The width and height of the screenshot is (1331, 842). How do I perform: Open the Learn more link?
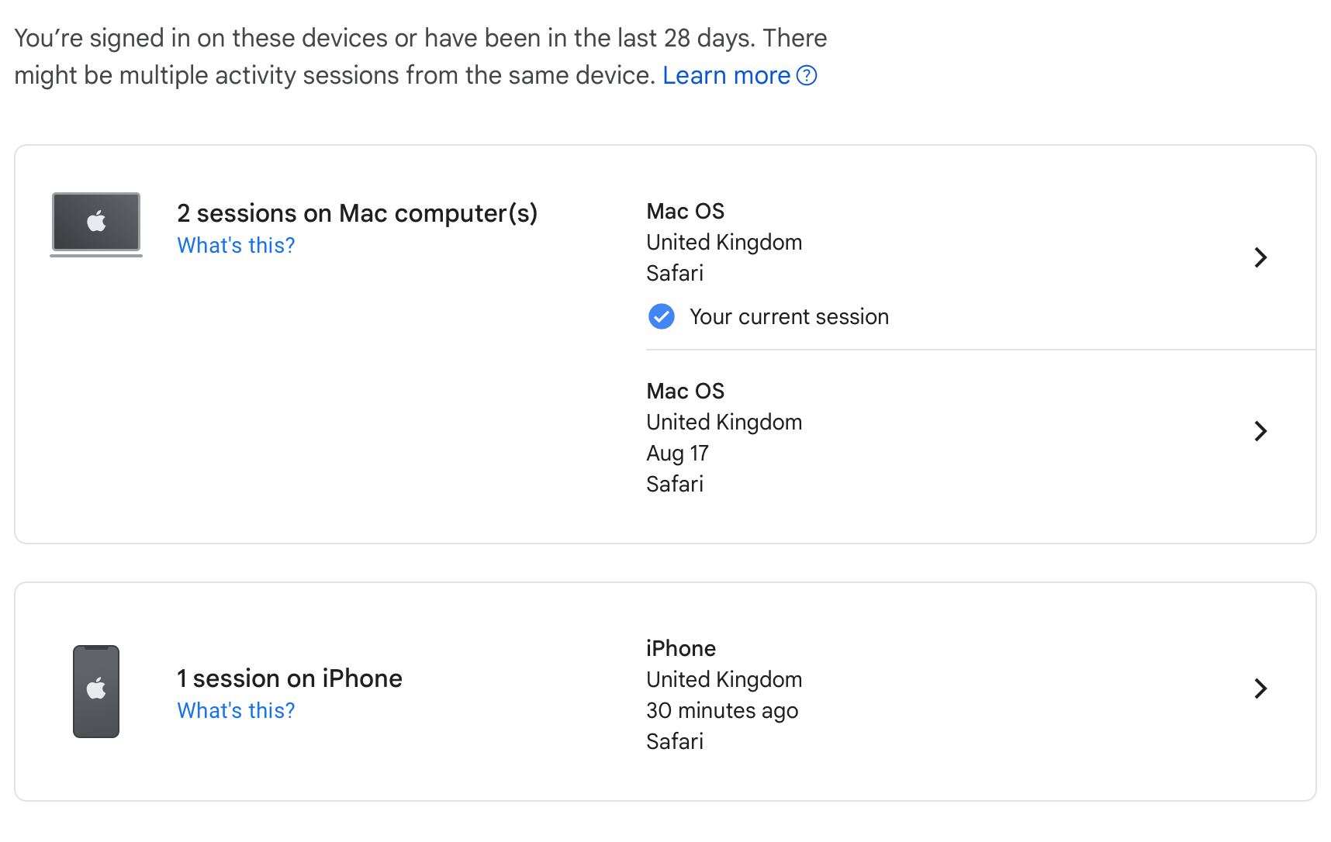coord(726,75)
